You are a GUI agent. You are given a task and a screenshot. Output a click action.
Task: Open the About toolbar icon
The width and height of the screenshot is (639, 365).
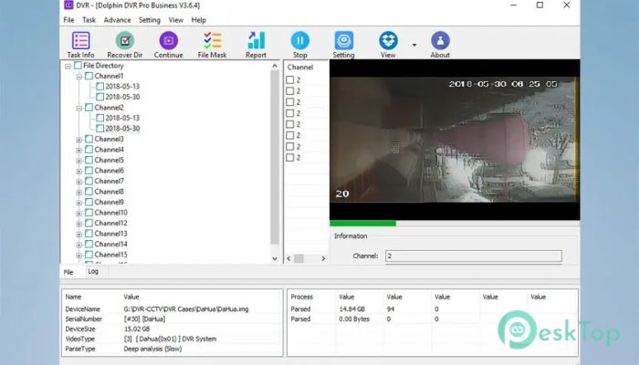pos(440,45)
